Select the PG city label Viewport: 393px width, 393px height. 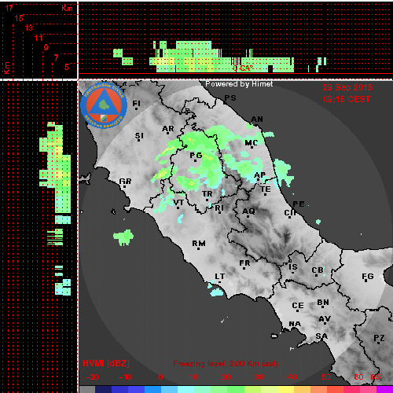click(196, 155)
